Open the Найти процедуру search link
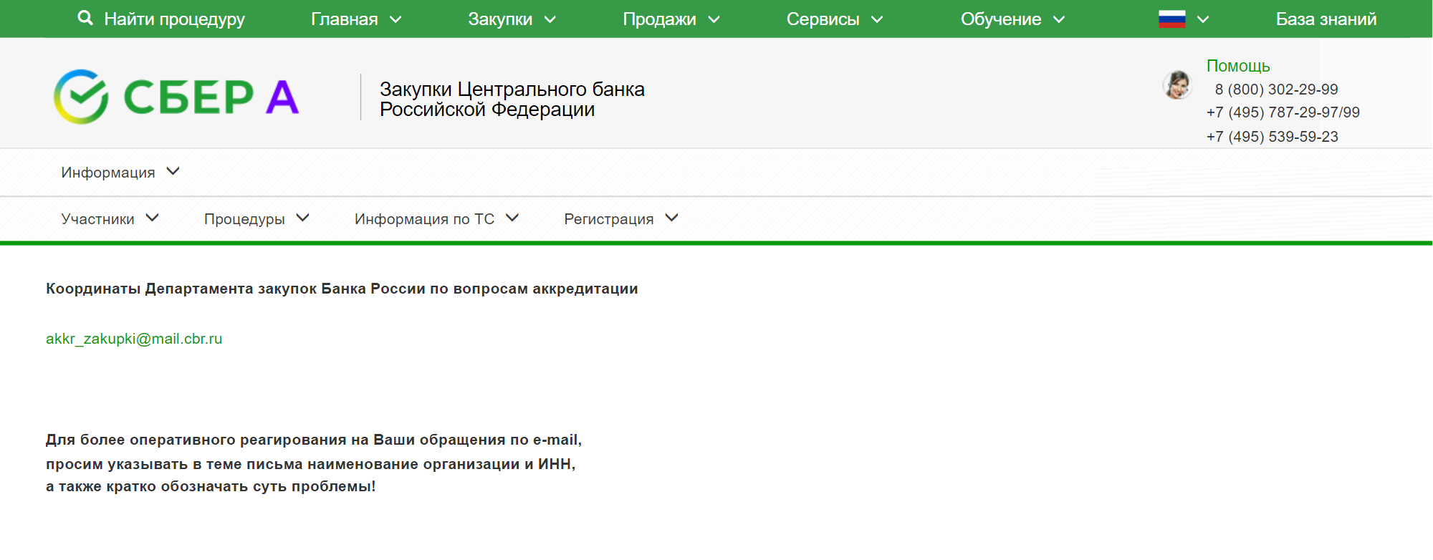This screenshot has height=560, width=1433. pyautogui.click(x=174, y=19)
